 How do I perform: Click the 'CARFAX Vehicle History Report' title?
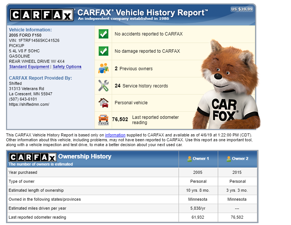(x=143, y=13)
